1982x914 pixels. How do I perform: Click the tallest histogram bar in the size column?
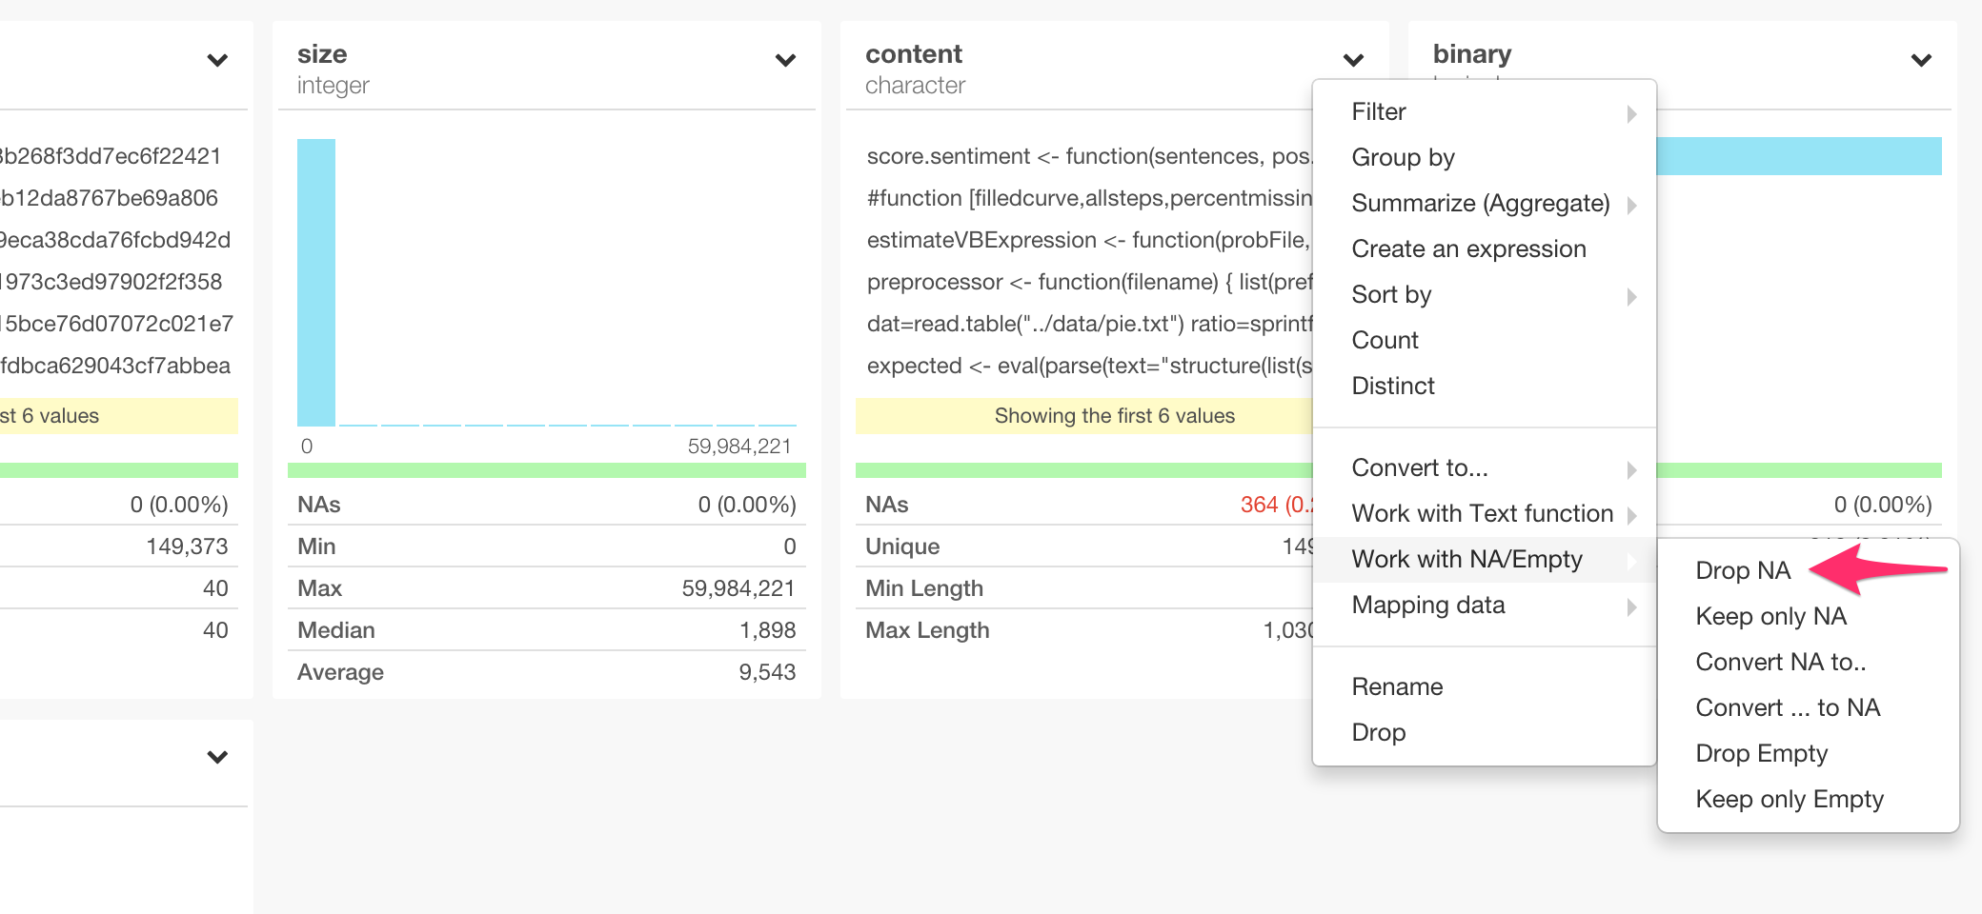point(316,281)
